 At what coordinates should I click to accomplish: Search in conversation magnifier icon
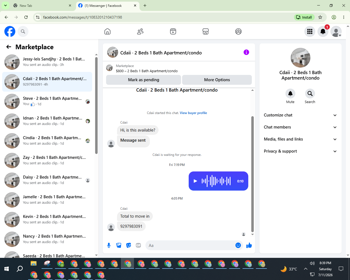click(310, 94)
